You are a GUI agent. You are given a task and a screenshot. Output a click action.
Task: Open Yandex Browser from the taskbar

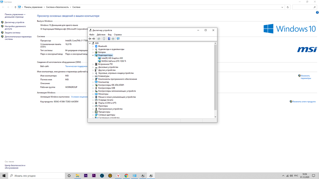tap(118, 176)
